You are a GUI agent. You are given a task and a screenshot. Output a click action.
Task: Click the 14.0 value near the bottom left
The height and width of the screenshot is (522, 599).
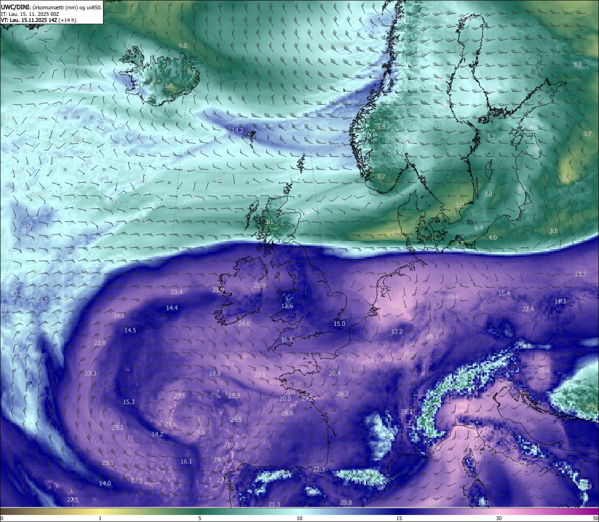pyautogui.click(x=105, y=483)
